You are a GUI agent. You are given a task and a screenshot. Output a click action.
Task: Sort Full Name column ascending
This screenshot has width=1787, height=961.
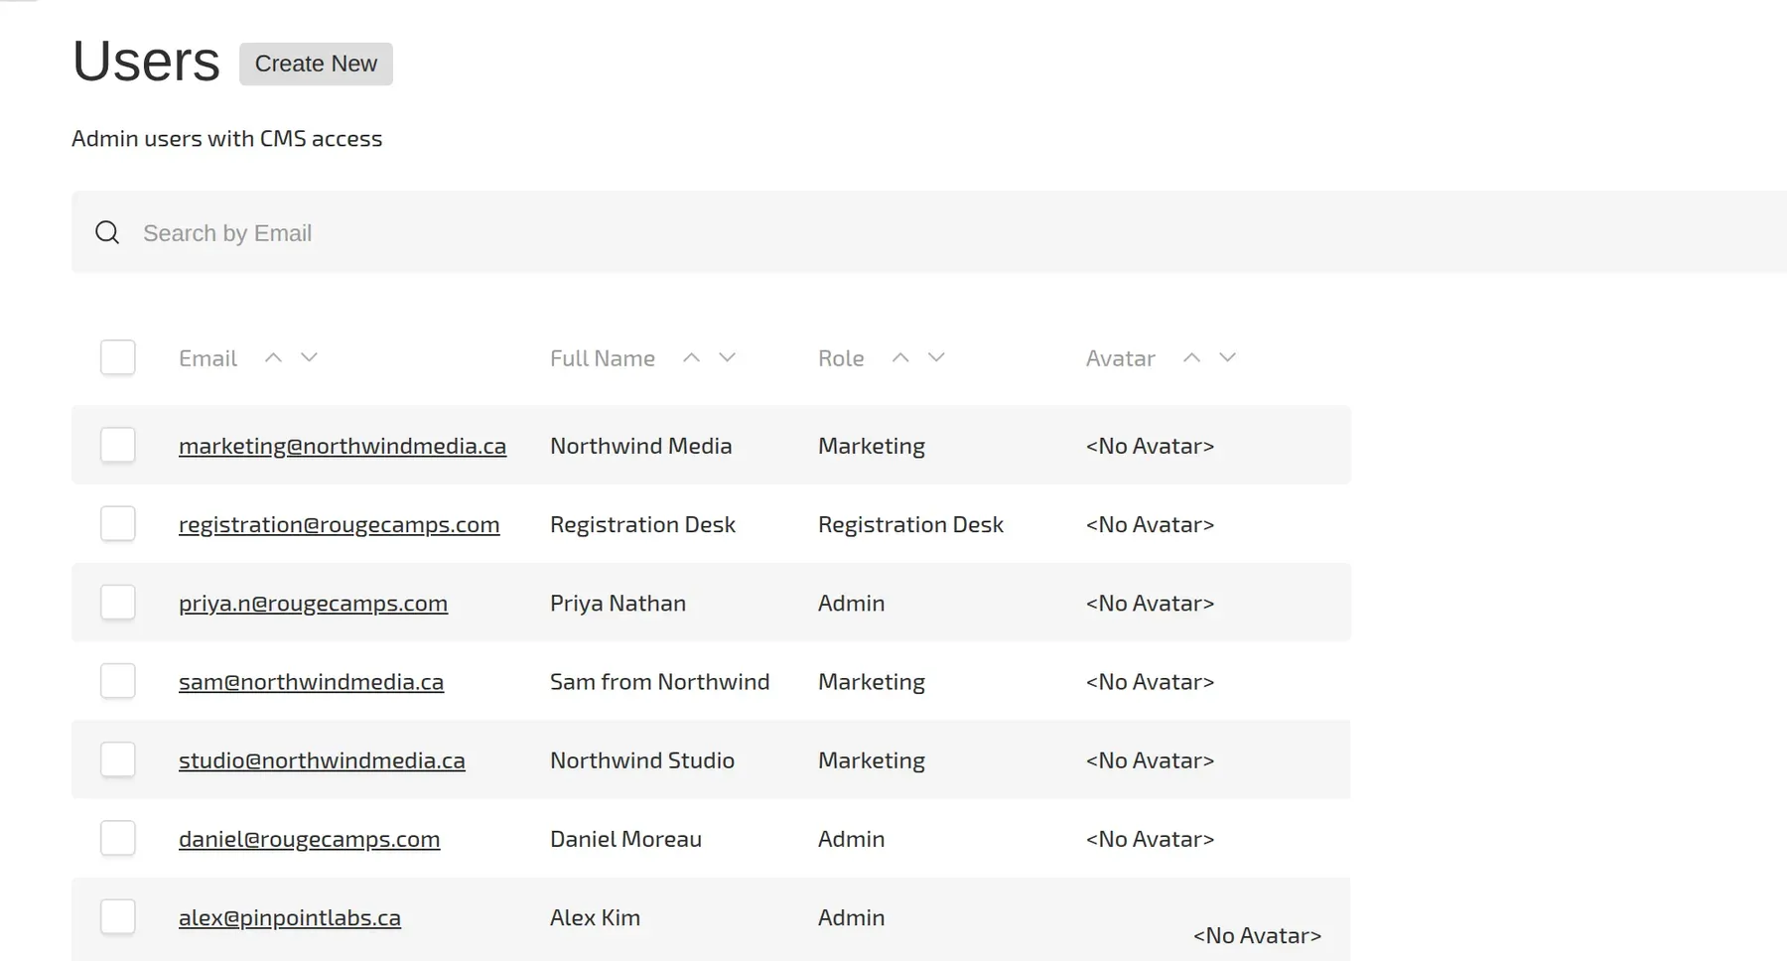[x=691, y=357]
